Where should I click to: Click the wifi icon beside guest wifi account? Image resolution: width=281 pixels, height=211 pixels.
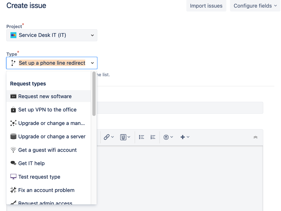(14, 150)
